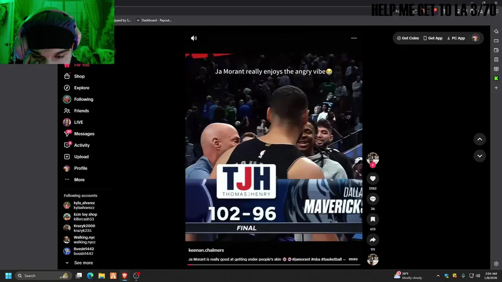This screenshot has width=502, height=282.
Task: Open Bookmarks panel in Brave sidebar
Action: click(496, 60)
